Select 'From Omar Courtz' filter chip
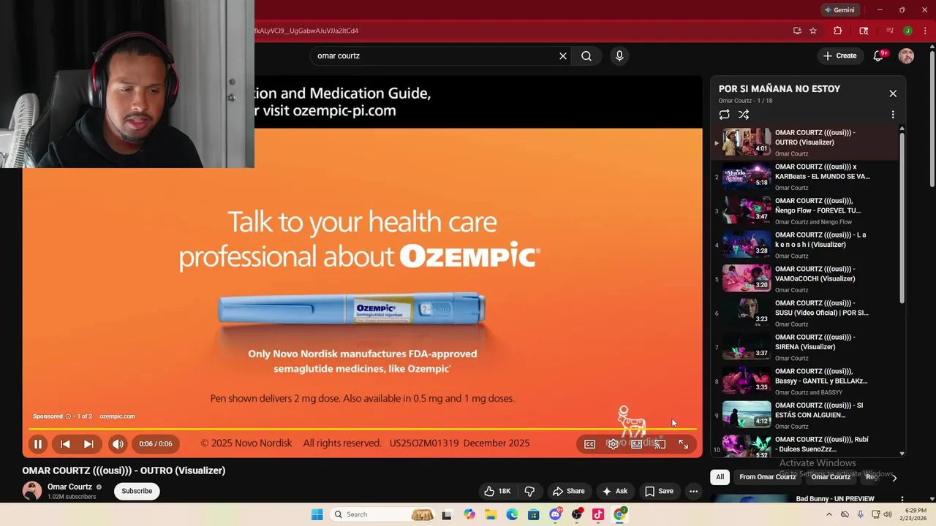Screen dimensions: 936x526 coord(768,477)
